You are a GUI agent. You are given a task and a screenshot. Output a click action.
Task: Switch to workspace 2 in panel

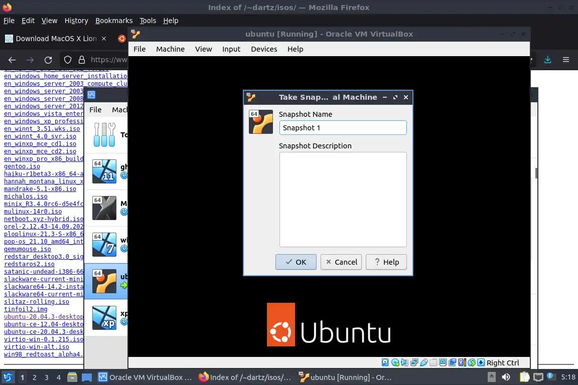point(34,377)
